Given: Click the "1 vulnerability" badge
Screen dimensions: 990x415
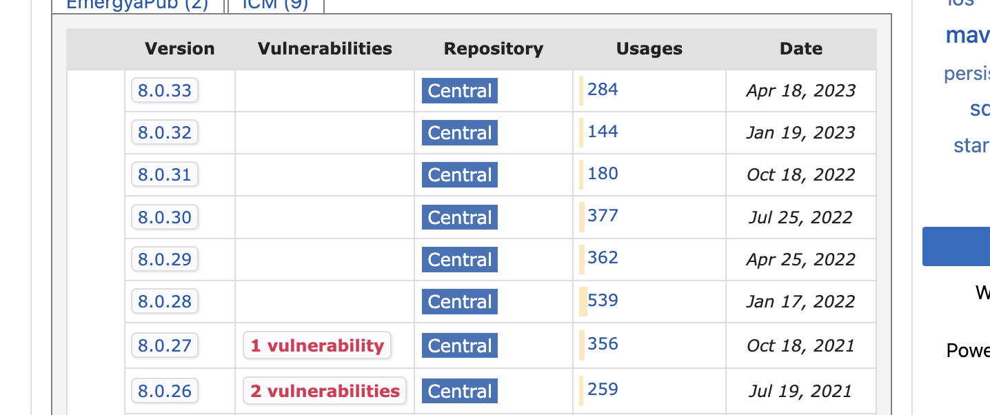Looking at the screenshot, I should coord(317,345).
